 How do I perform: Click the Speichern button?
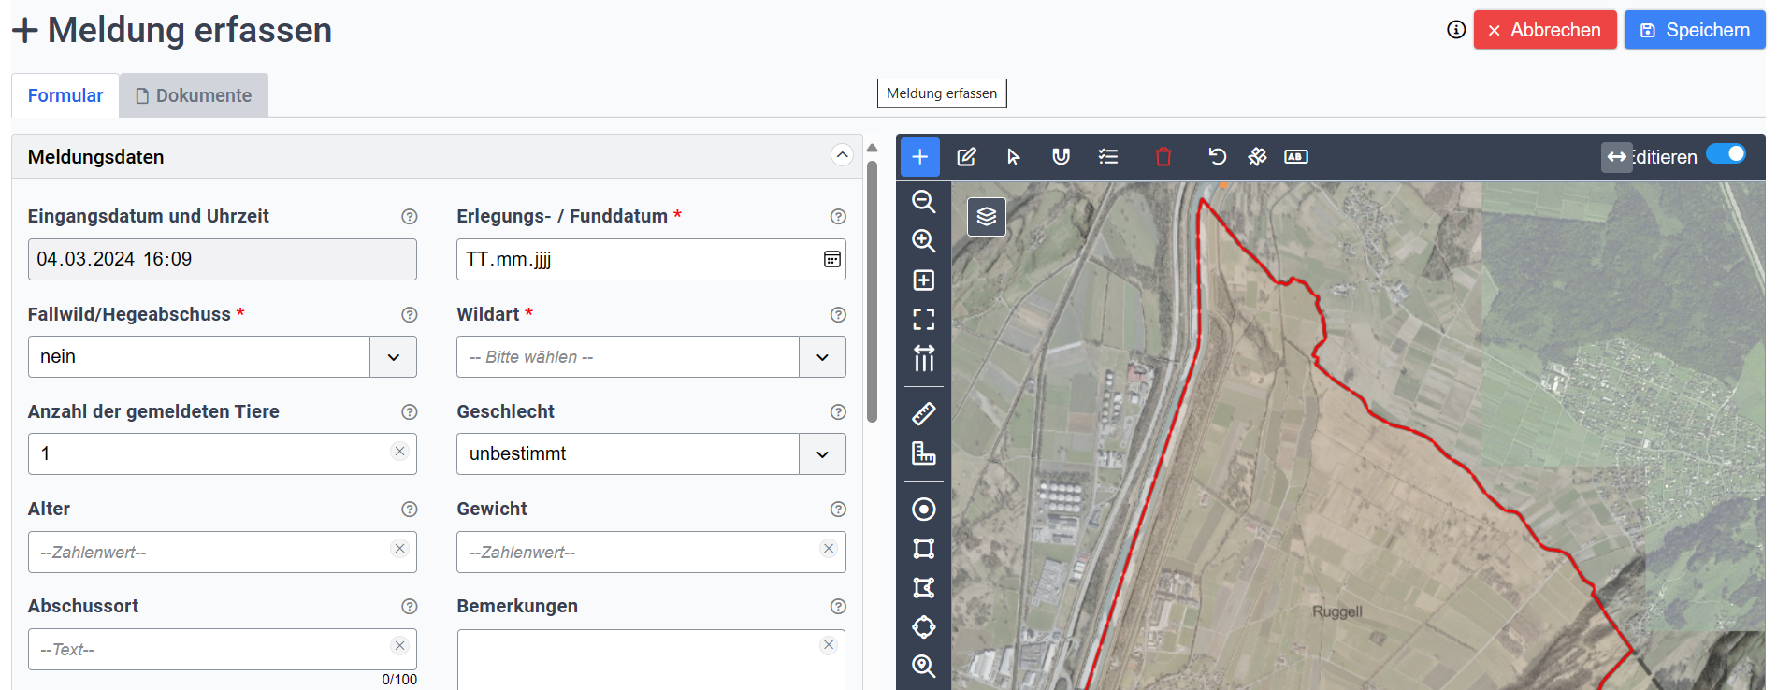click(1694, 30)
